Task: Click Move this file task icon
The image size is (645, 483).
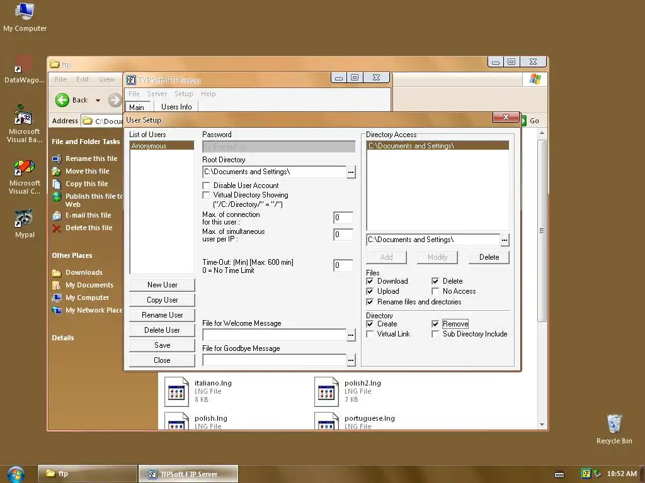Action: coord(56,171)
